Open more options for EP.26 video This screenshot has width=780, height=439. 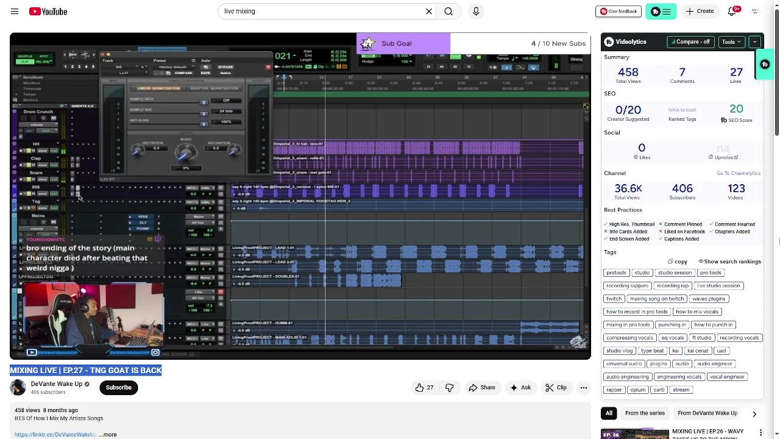click(x=760, y=432)
